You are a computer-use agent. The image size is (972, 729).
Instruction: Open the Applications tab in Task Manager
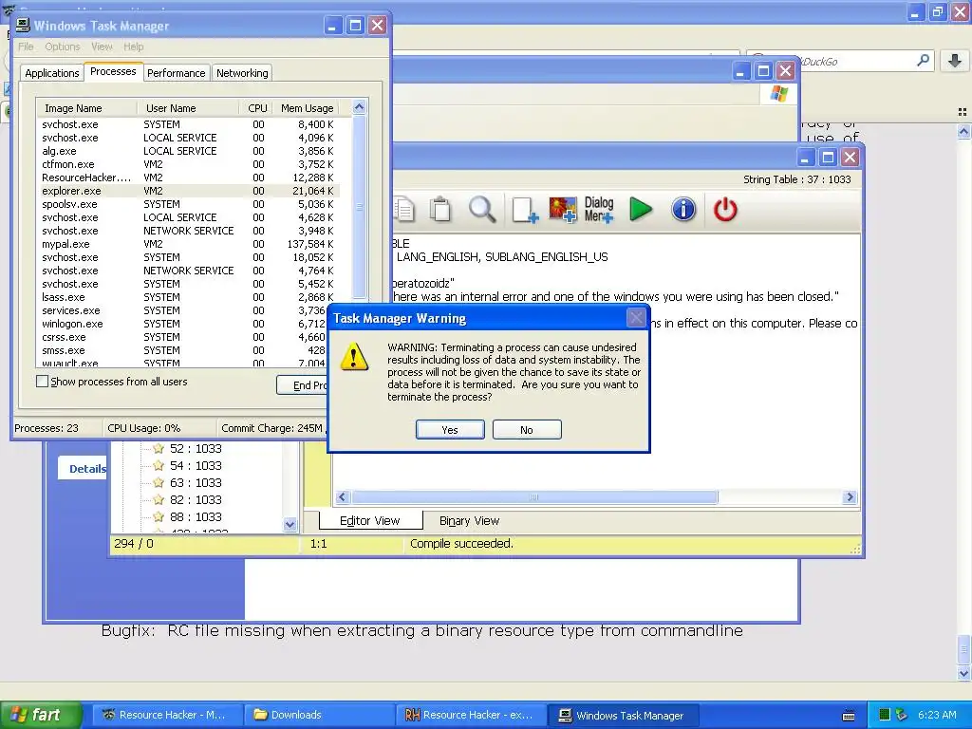[52, 72]
